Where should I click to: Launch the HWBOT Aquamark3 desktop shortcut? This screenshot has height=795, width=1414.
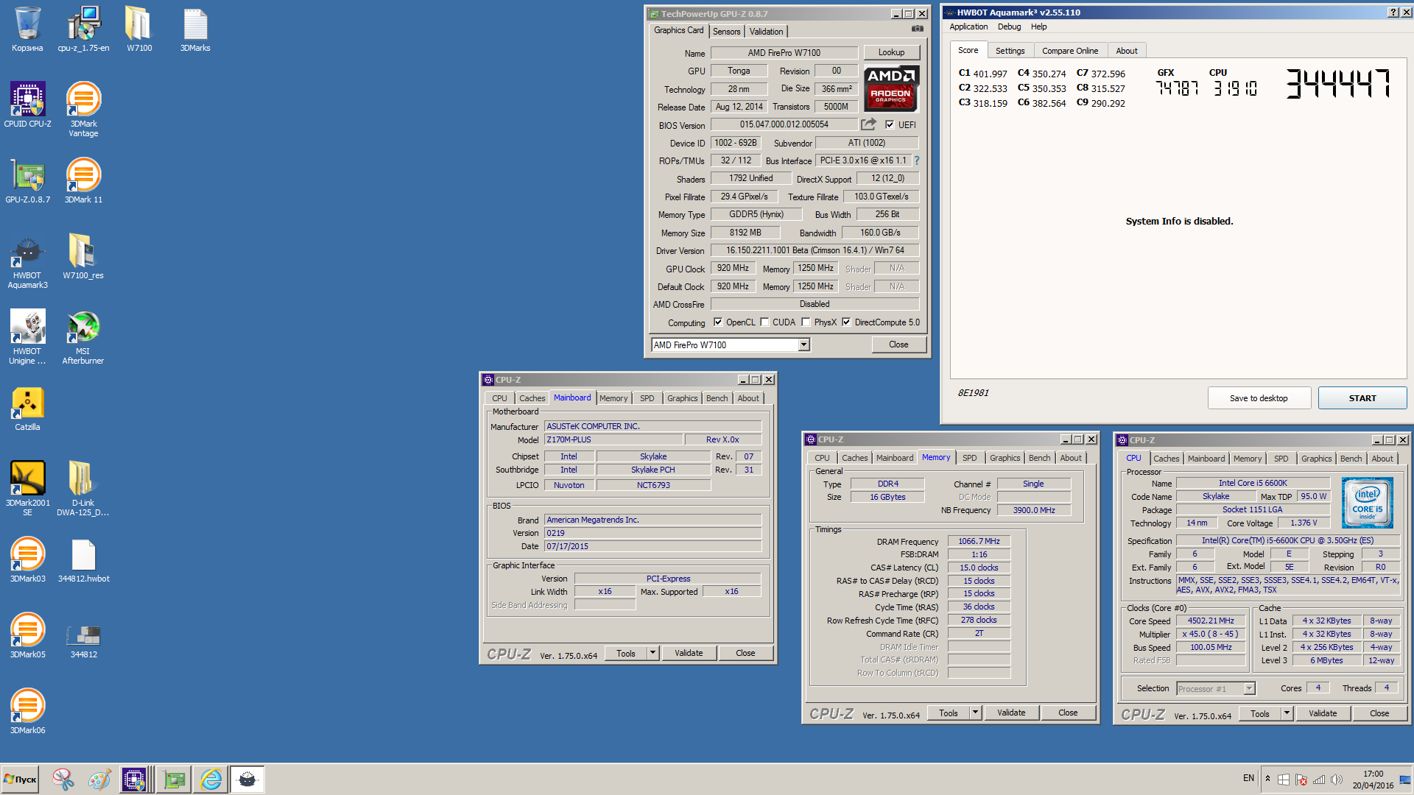click(27, 261)
